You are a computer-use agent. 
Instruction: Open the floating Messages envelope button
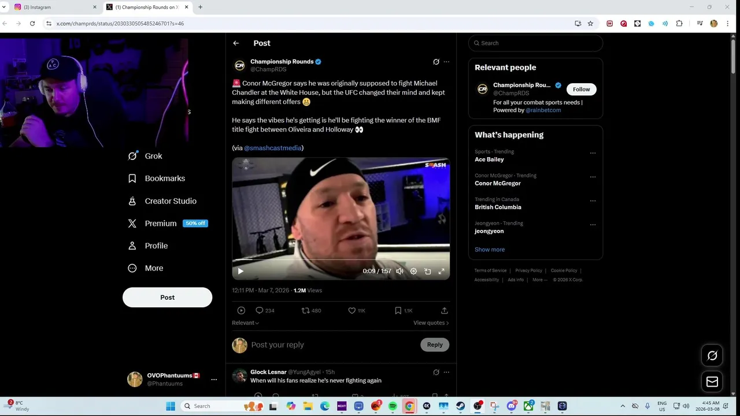click(x=712, y=382)
